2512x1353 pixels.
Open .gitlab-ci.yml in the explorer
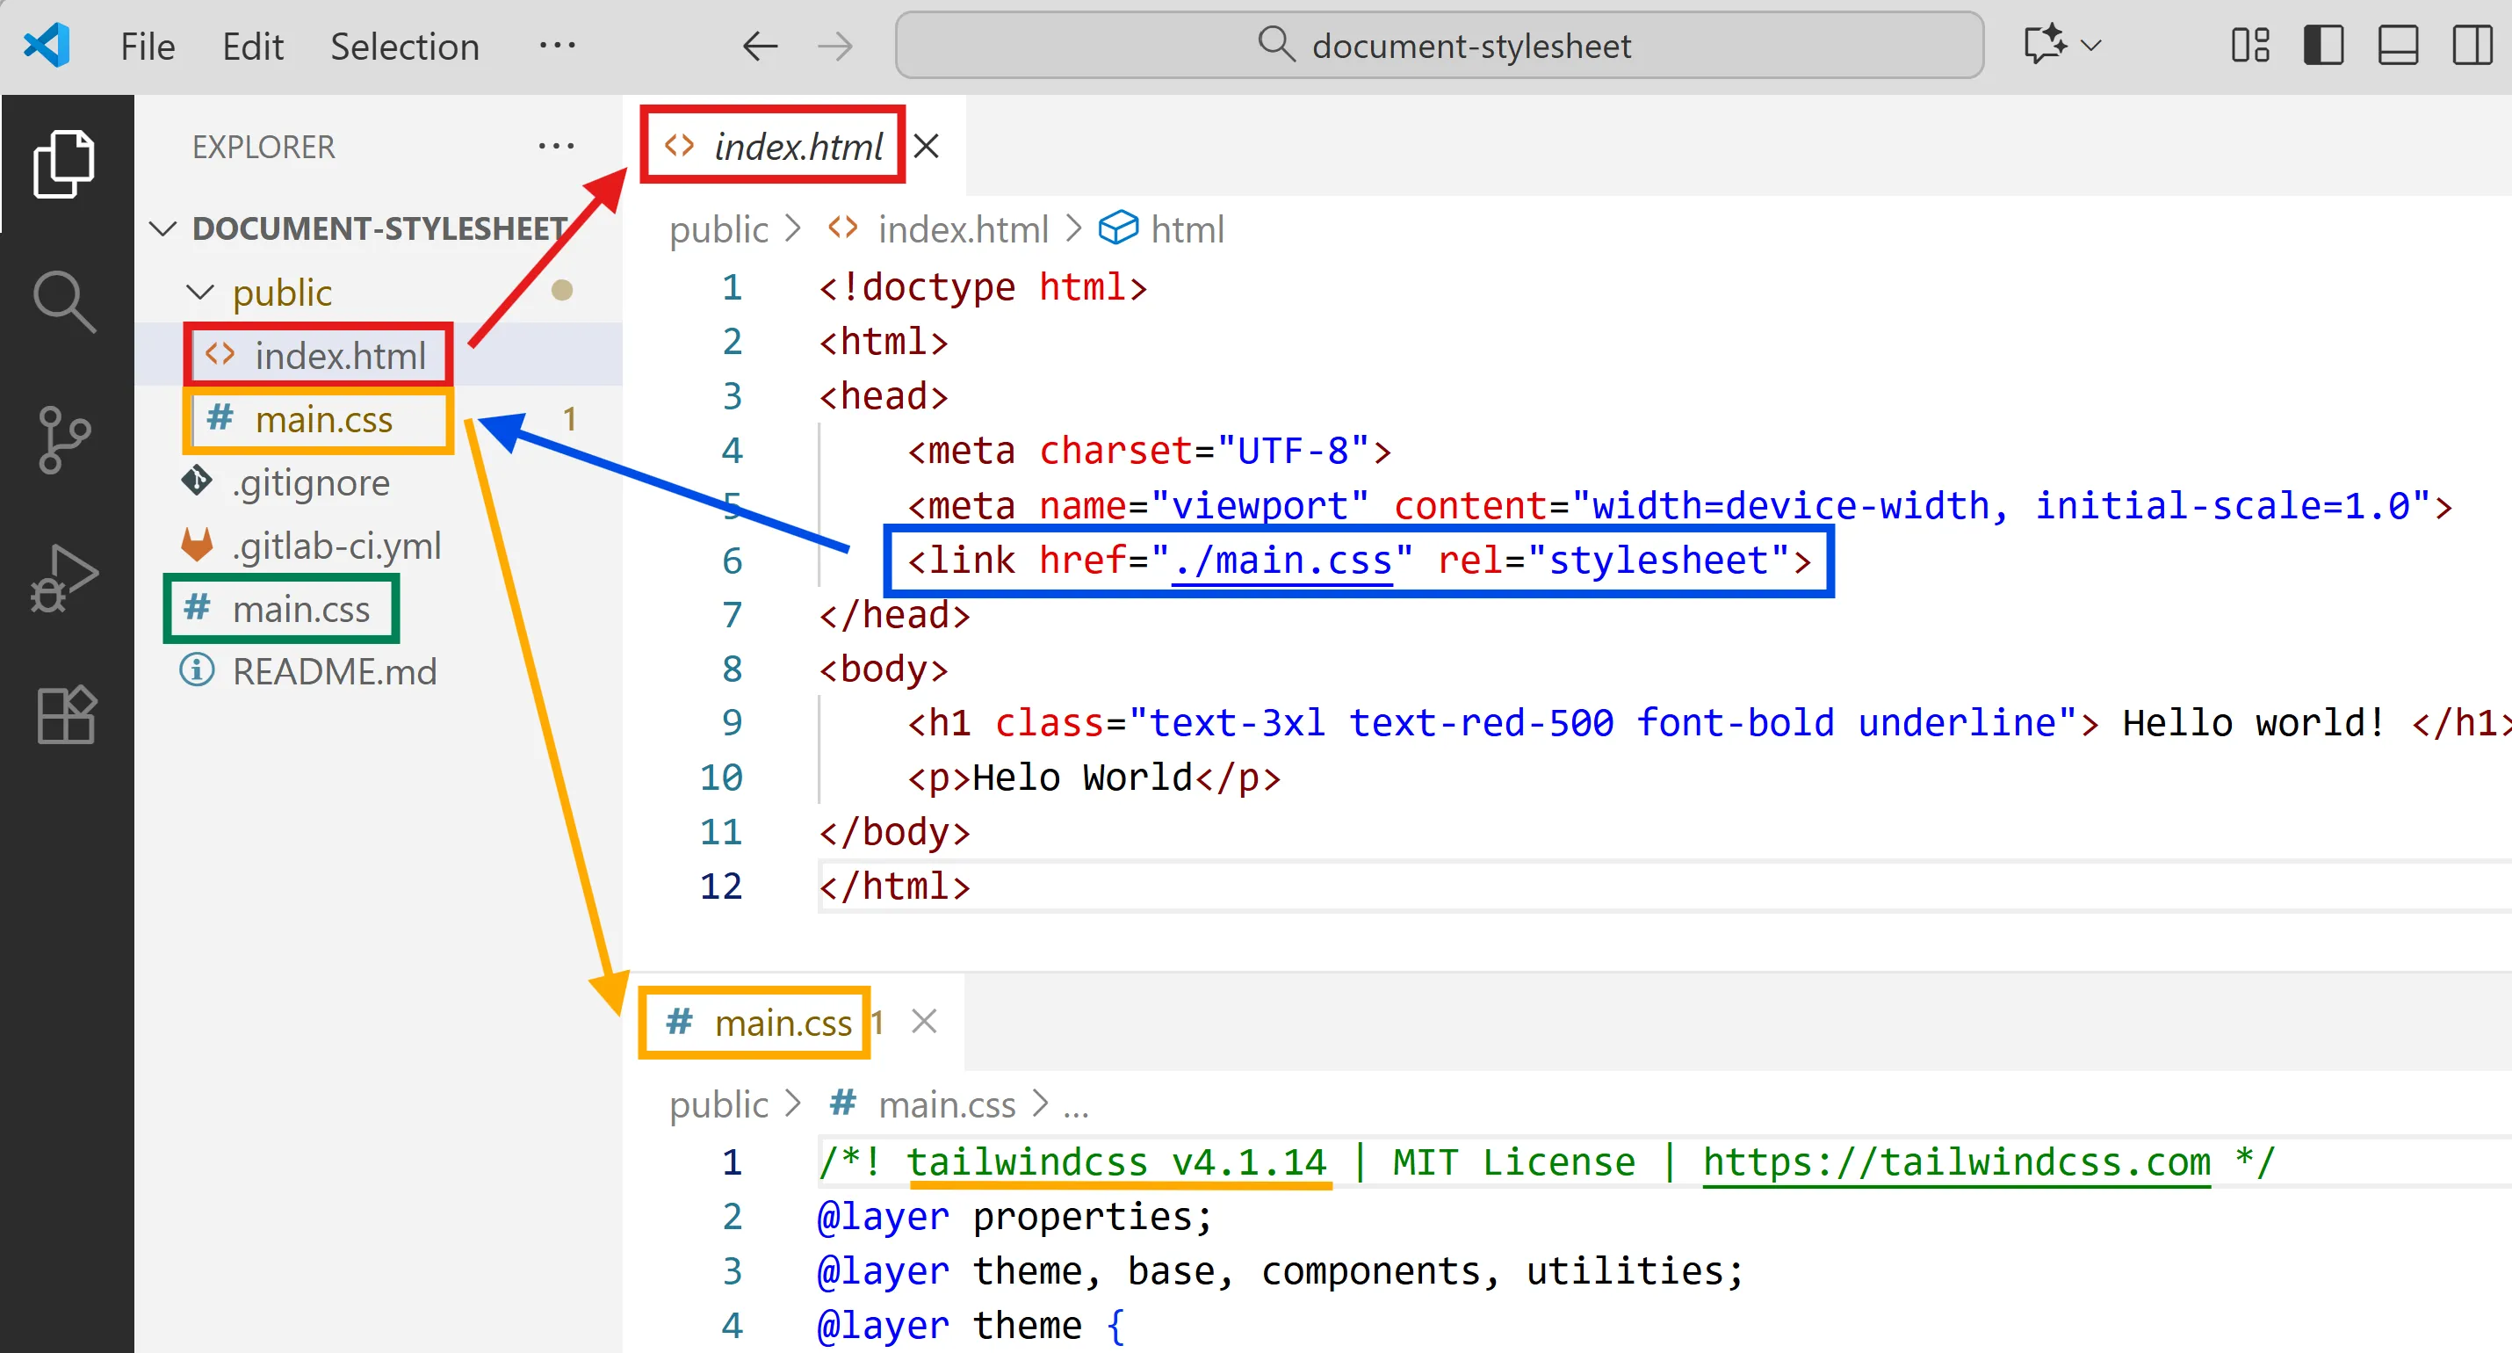click(x=336, y=546)
